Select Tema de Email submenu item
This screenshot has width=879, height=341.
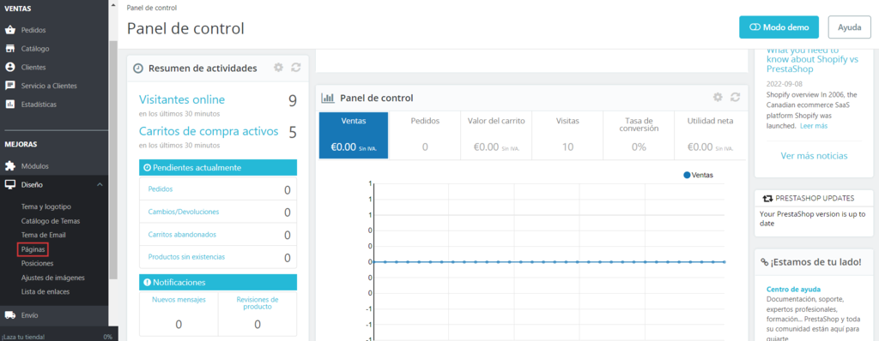pos(43,235)
